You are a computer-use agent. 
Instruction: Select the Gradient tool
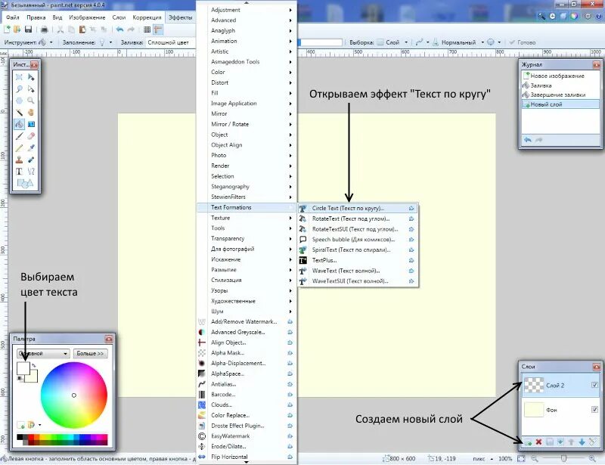pyautogui.click(x=31, y=124)
